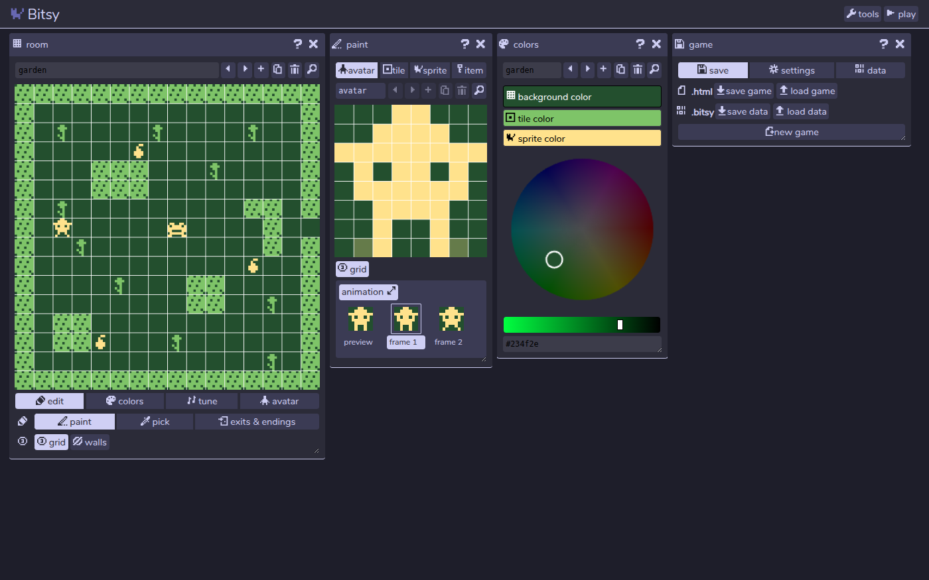Toggle grid in the room panel
929x580 pixels.
point(51,442)
